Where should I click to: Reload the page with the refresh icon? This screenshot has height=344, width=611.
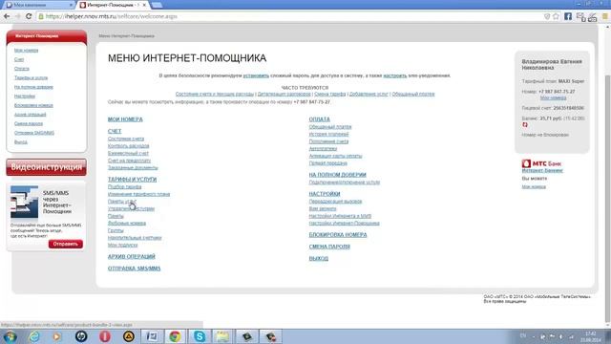click(x=29, y=16)
